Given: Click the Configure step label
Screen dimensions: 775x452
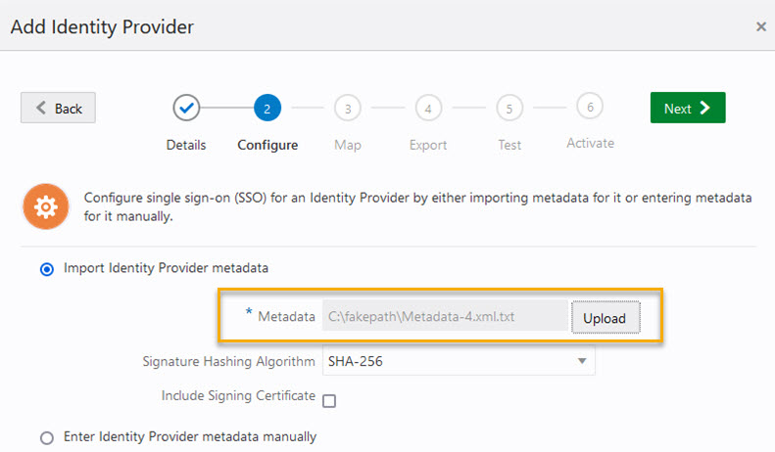Looking at the screenshot, I should [x=267, y=145].
